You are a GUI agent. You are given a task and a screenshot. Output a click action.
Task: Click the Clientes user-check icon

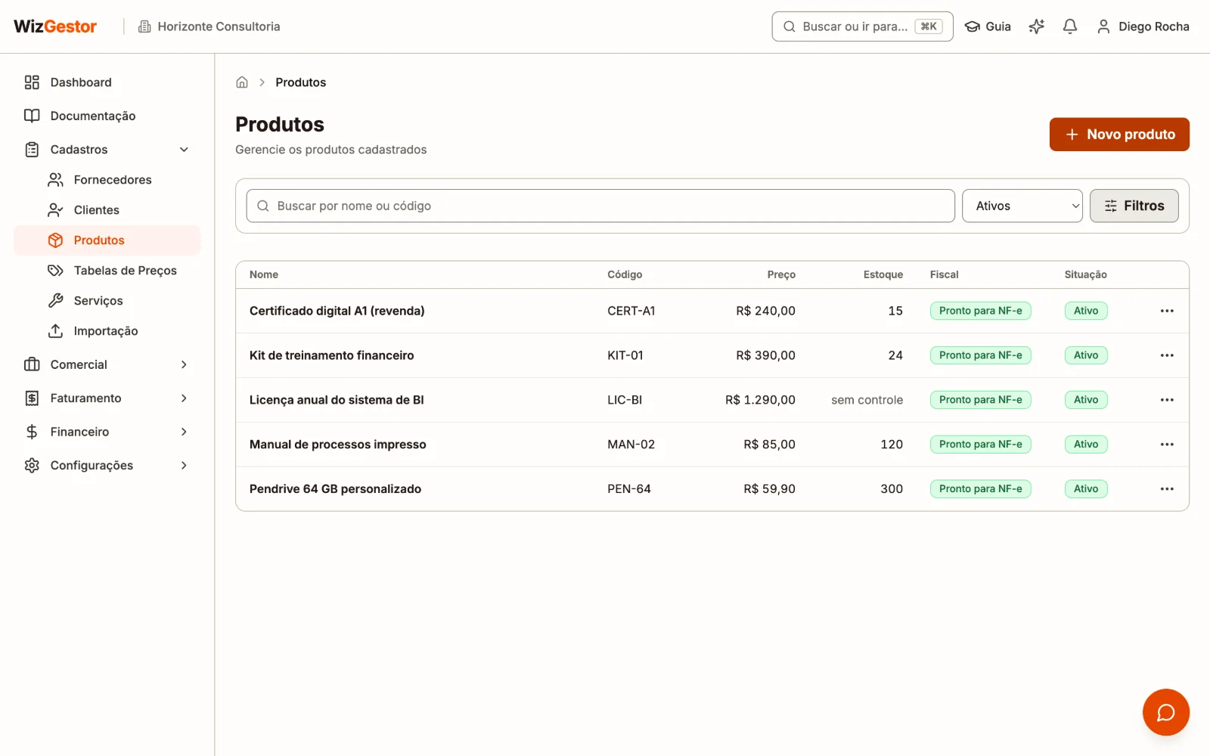click(x=55, y=210)
